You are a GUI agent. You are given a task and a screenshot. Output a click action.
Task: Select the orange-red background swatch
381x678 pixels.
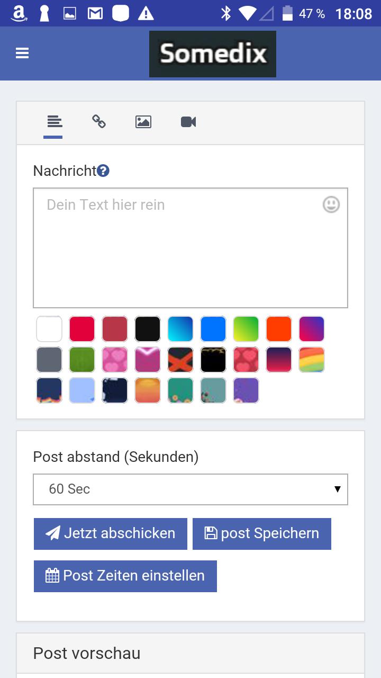[x=279, y=329]
